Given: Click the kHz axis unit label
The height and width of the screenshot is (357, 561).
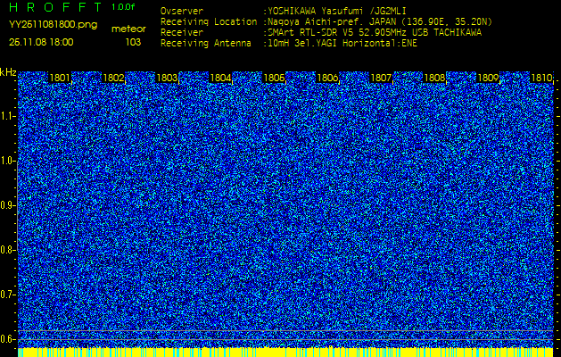Looking at the screenshot, I should [8, 72].
